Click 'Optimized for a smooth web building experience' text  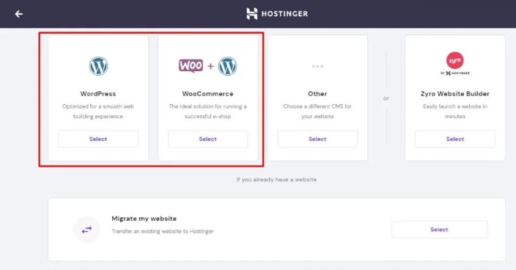pos(98,112)
